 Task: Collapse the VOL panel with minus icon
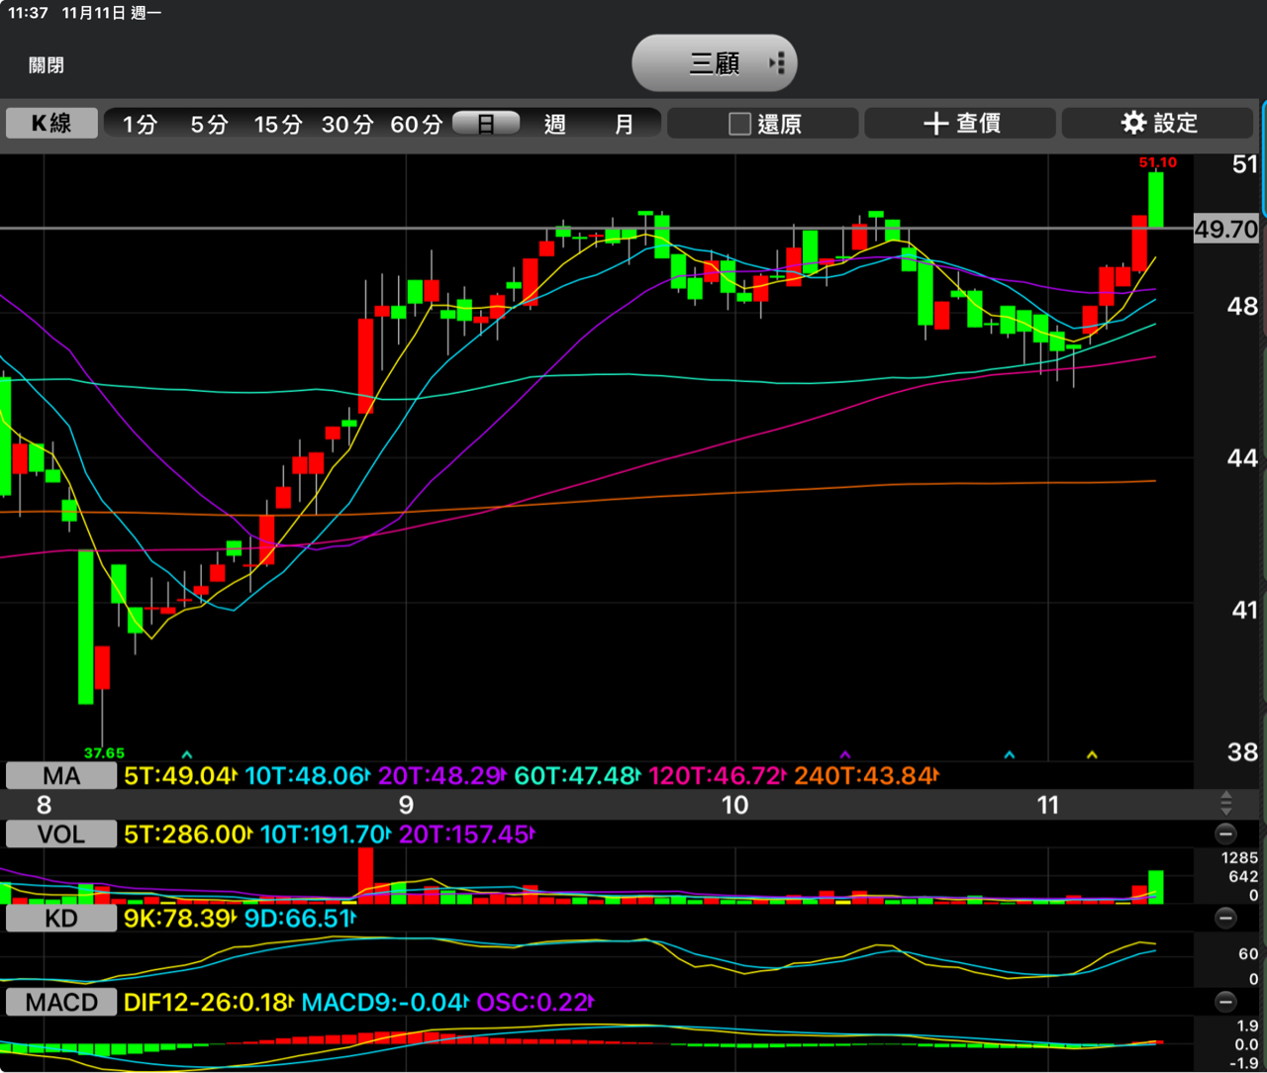pyautogui.click(x=1225, y=833)
